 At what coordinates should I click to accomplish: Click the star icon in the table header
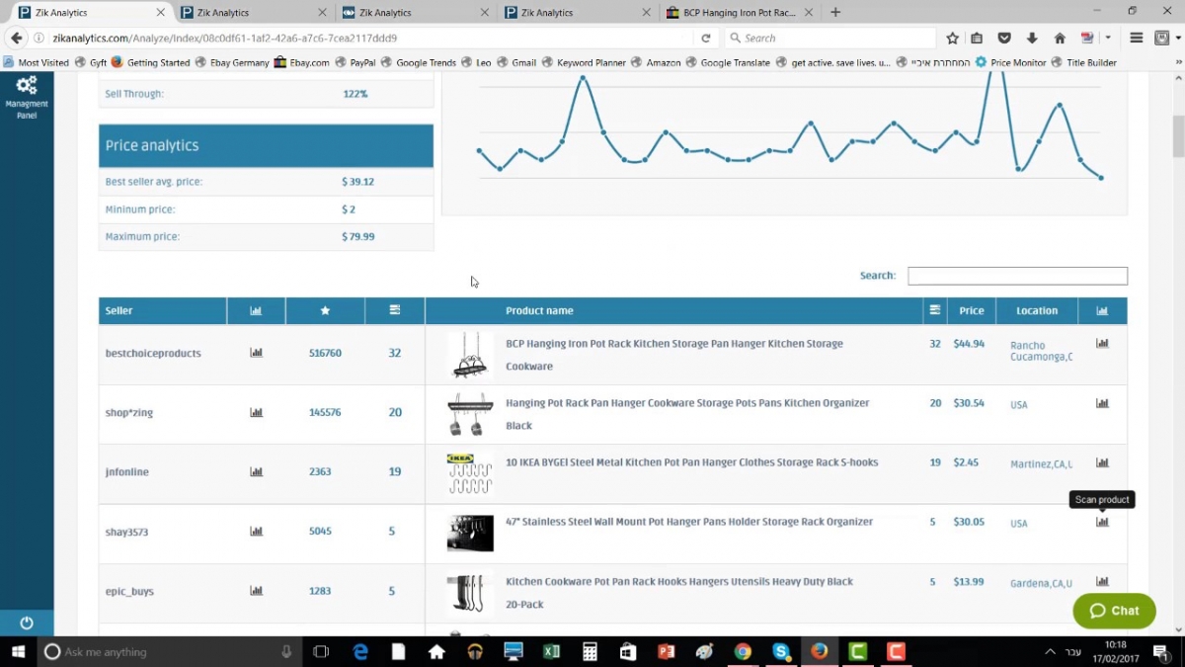coord(325,310)
